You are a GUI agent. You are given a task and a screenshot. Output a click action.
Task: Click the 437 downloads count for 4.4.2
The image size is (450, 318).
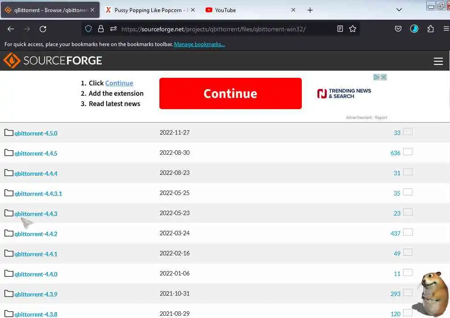click(x=395, y=234)
